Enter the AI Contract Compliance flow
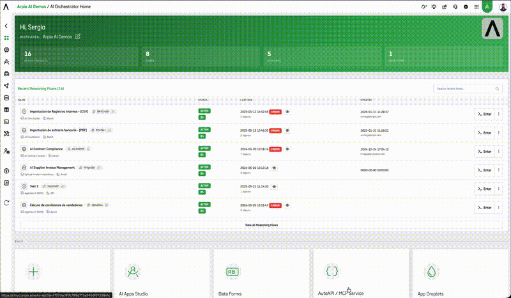This screenshot has height=298, width=511. click(485, 152)
